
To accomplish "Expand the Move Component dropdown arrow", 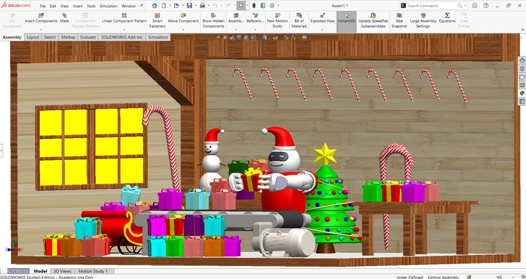I will [x=183, y=29].
